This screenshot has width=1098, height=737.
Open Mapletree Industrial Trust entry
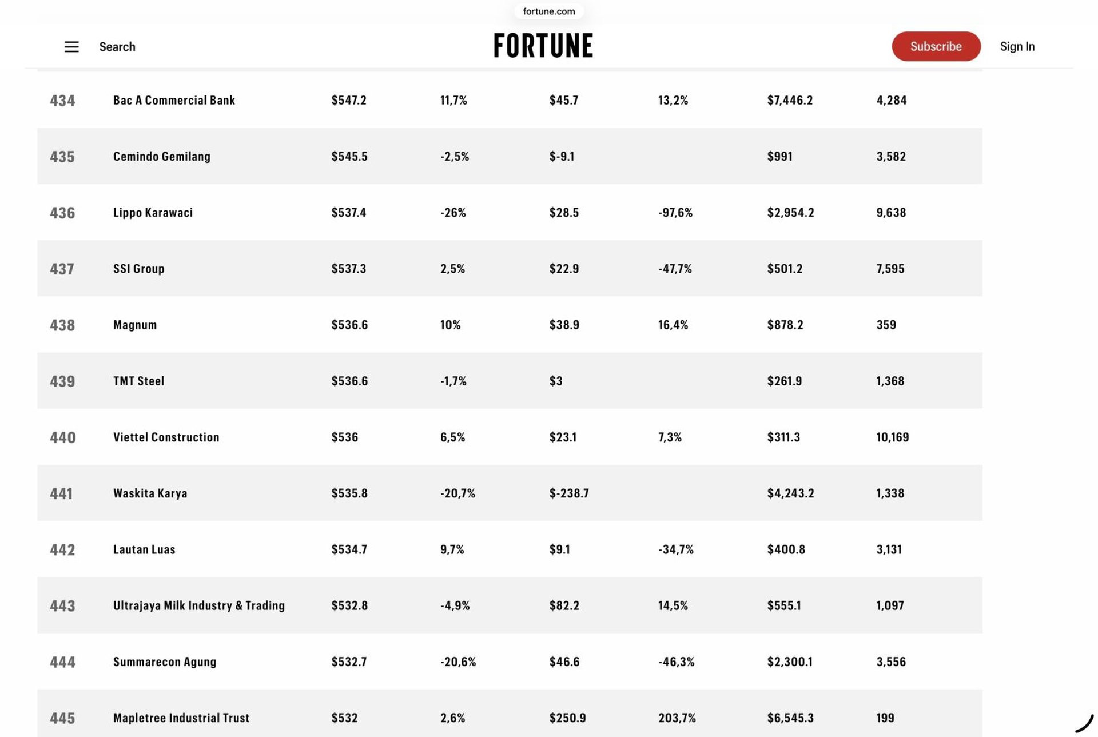181,718
